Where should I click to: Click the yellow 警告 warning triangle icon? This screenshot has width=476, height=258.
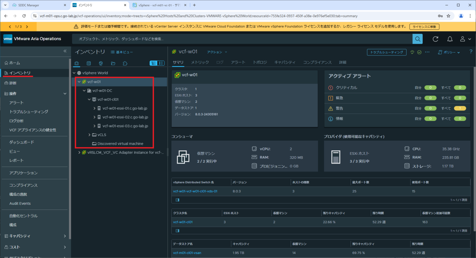coord(331,108)
